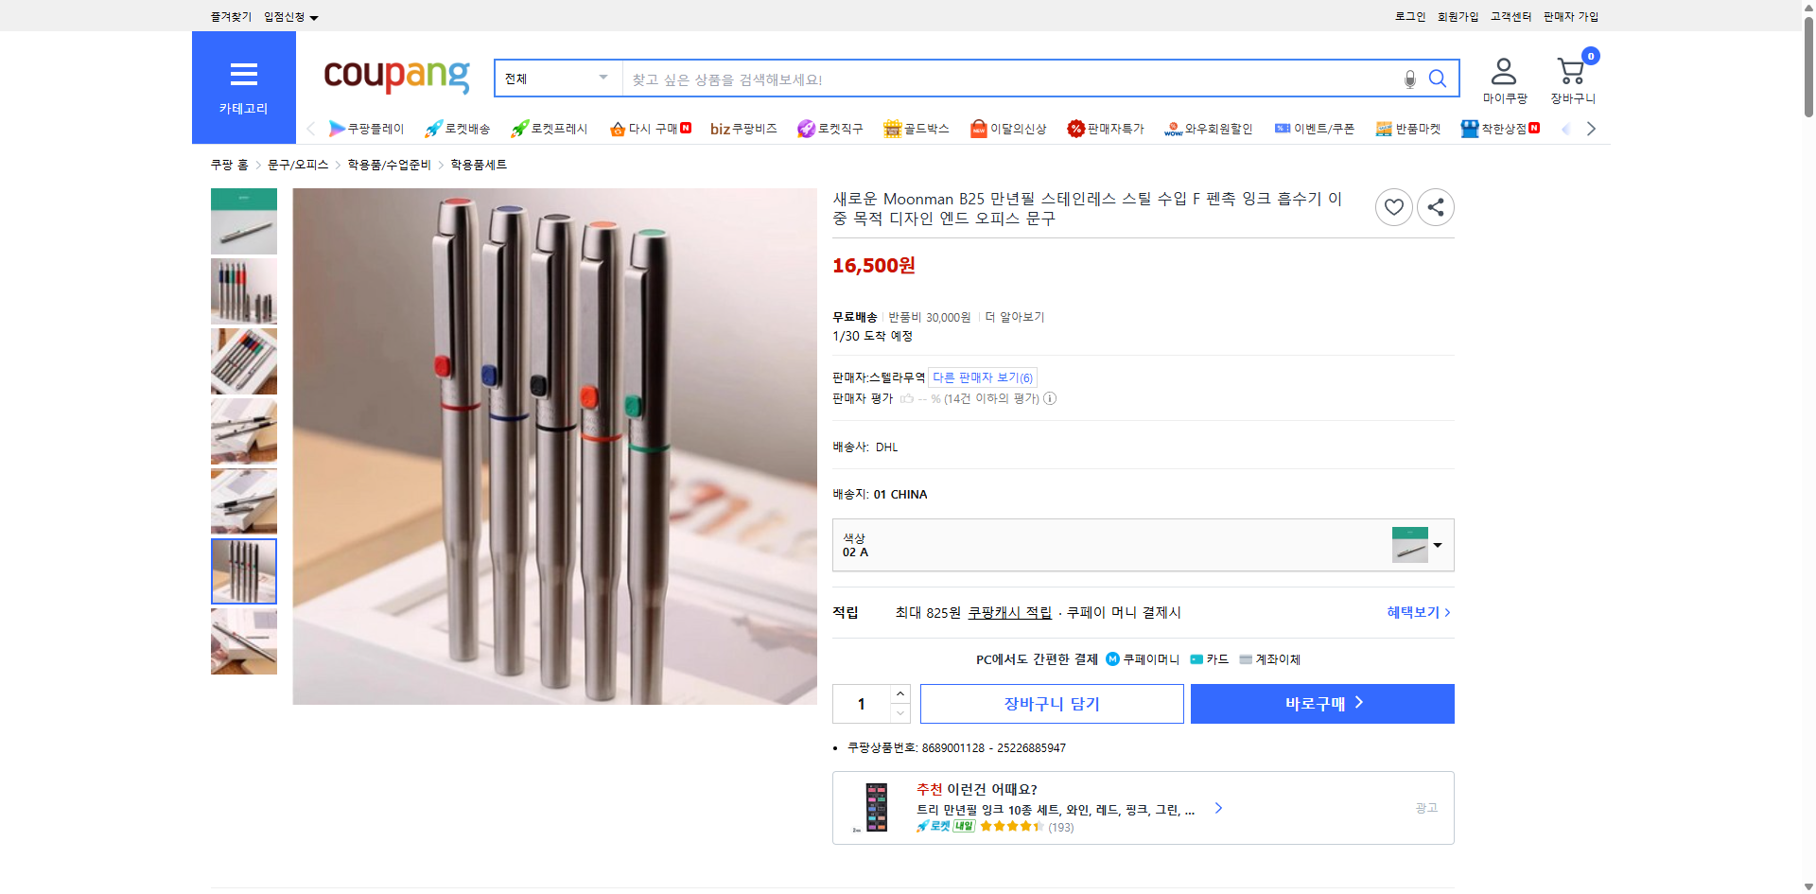The image size is (1816, 894).
Task: Expand the 색상 color selection dropdown
Action: (1437, 545)
